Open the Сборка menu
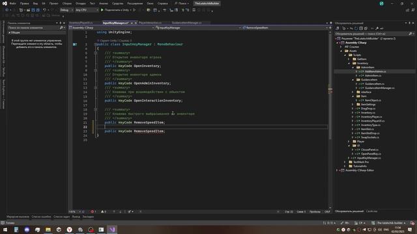Image resolution: width=417 pixels, height=234 pixels. pos(66,3)
